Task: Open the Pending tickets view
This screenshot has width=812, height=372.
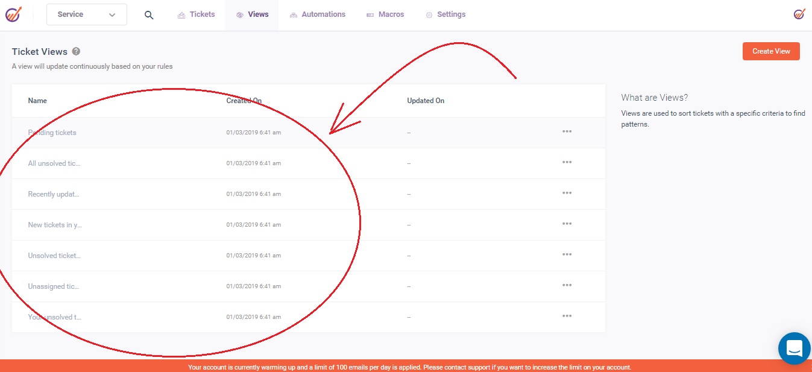Action: pyautogui.click(x=52, y=133)
